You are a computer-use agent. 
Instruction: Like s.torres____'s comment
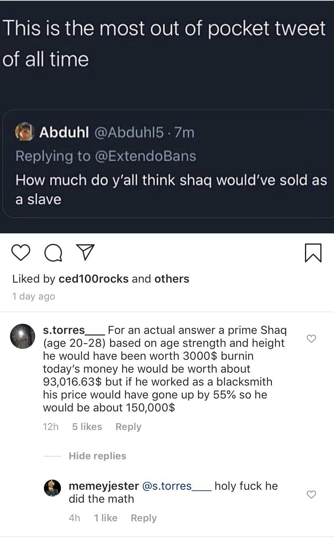click(311, 339)
